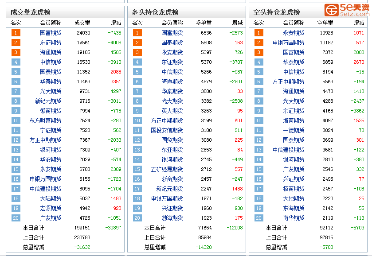Click rank 20 badge in 多头持仓龙虎榜

pyautogui.click(x=137, y=218)
